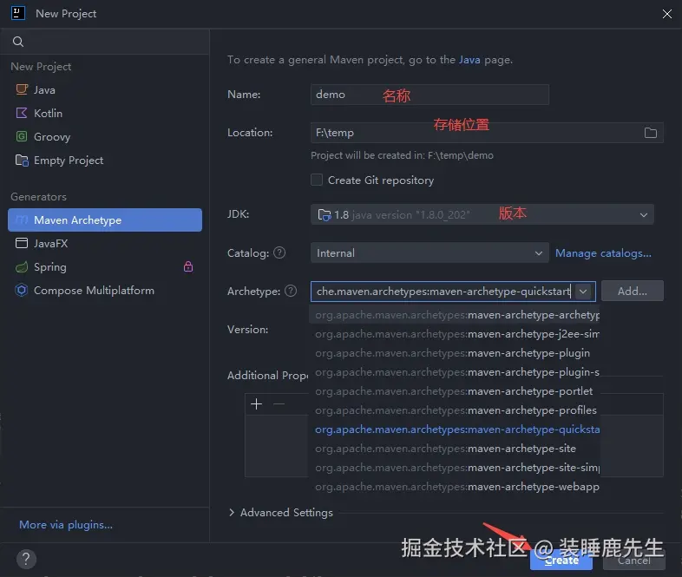This screenshot has height=577, width=682.
Task: Pick maven-archetype-site-simple entry
Action: pyautogui.click(x=455, y=468)
